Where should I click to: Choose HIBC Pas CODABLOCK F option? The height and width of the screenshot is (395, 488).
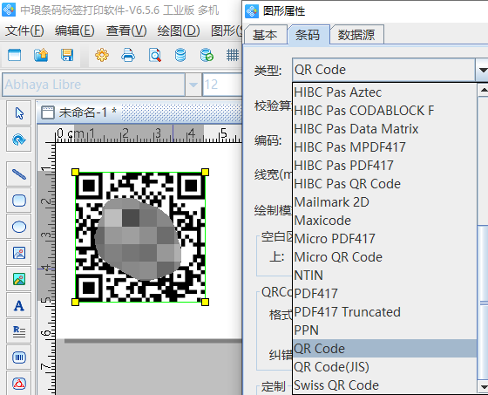[384, 111]
